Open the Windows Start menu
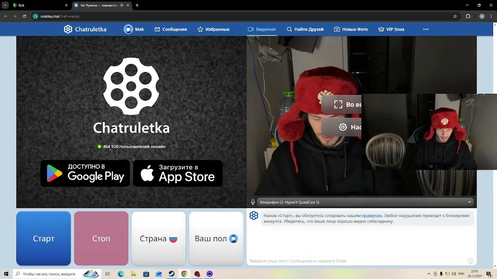The height and width of the screenshot is (279, 497). click(x=6, y=274)
